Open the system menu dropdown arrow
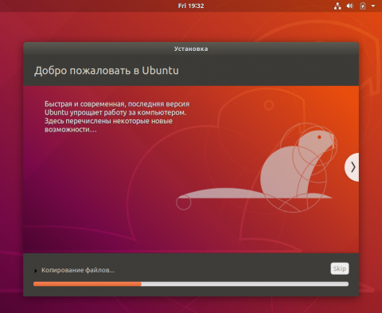 pyautogui.click(x=373, y=6)
